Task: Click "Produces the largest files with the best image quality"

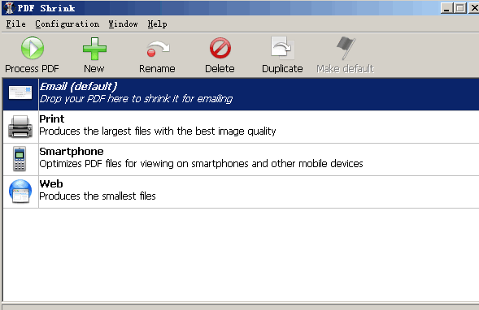Action: 158,131
